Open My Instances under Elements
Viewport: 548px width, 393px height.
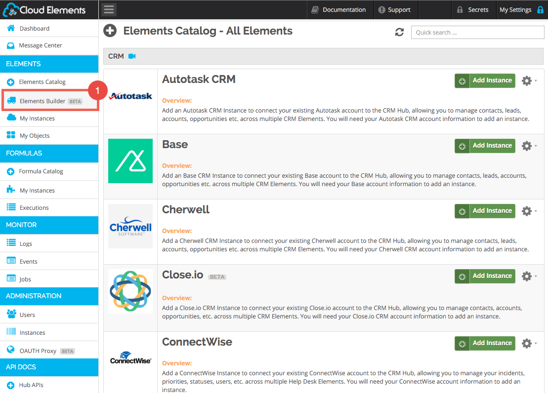tap(49, 118)
